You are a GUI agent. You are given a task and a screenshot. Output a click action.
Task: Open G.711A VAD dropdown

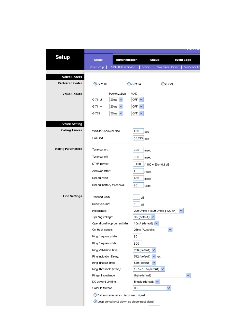point(137,107)
